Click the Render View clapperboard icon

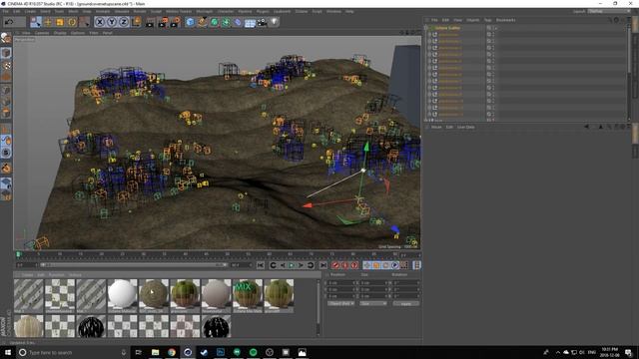(150, 22)
